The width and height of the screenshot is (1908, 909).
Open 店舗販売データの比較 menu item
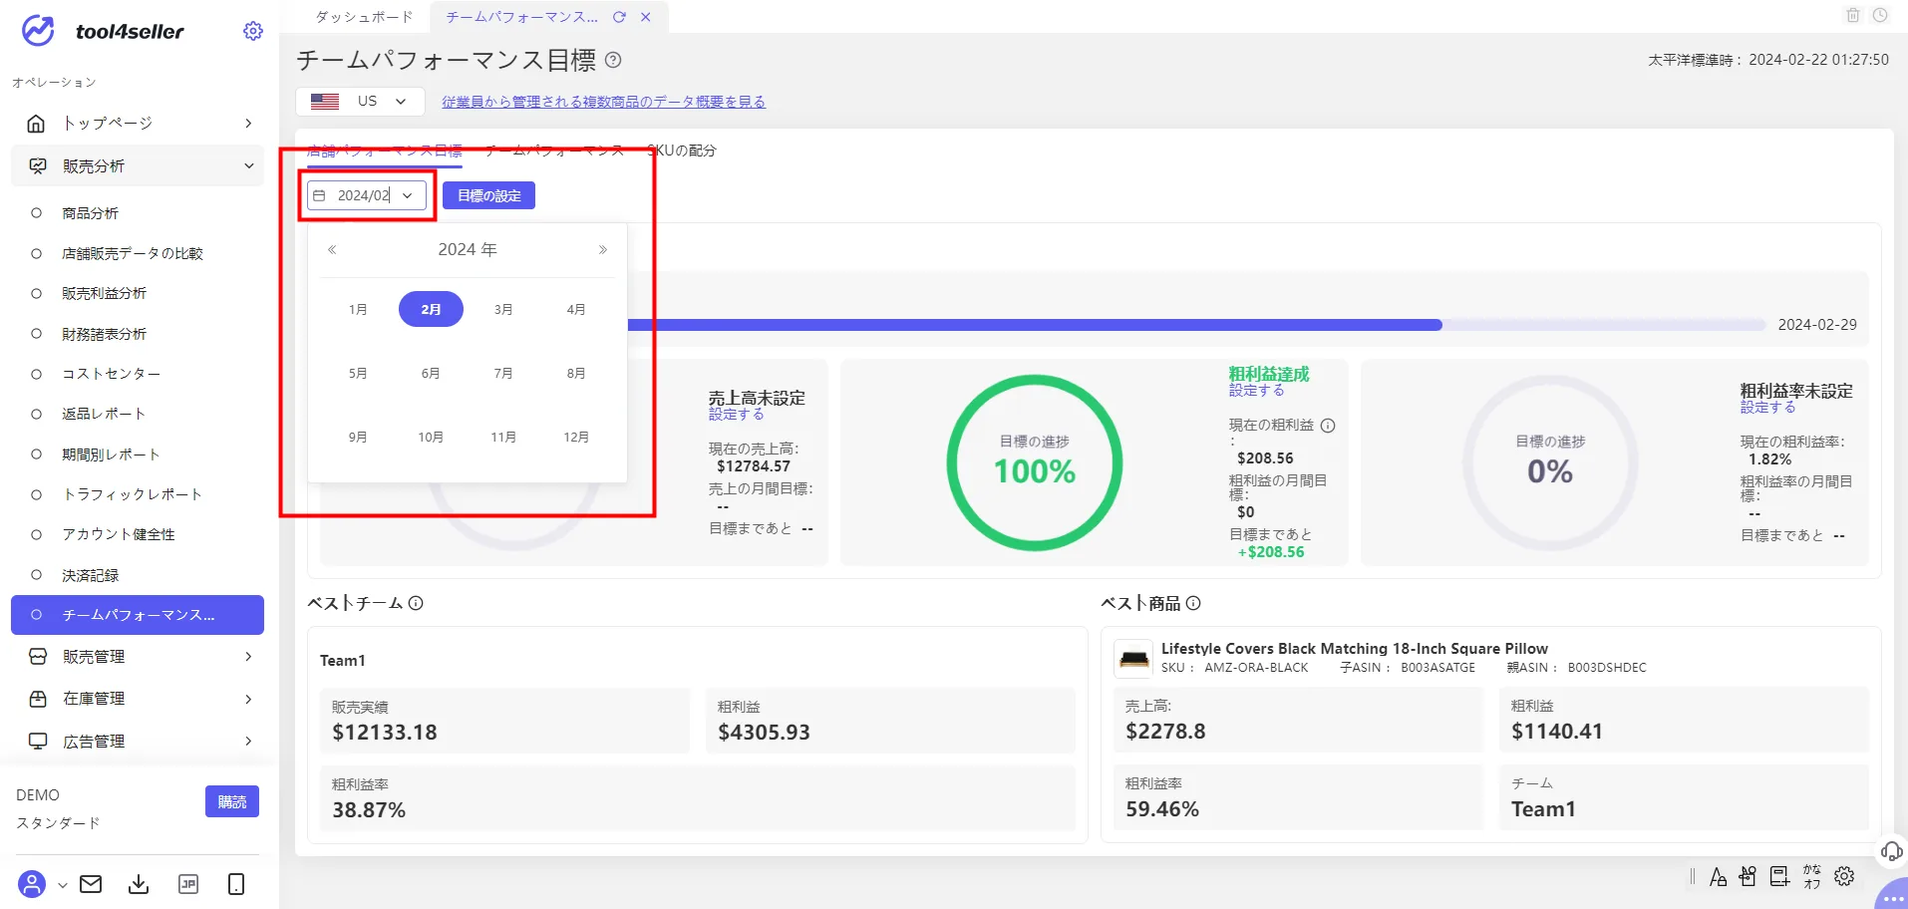133,253
